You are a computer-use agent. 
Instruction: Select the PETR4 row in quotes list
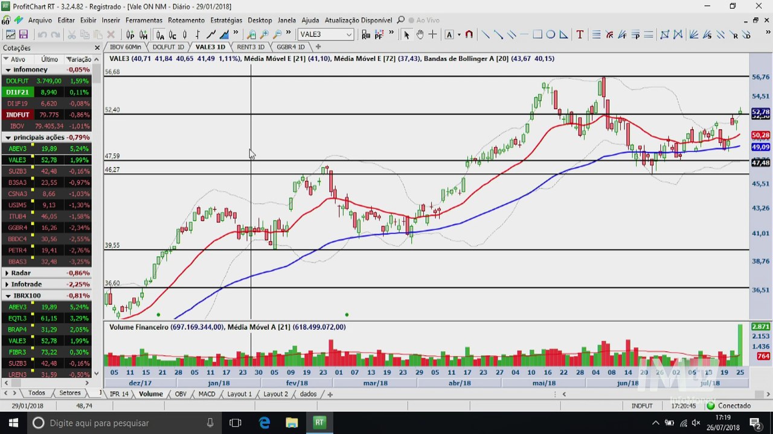(x=47, y=250)
